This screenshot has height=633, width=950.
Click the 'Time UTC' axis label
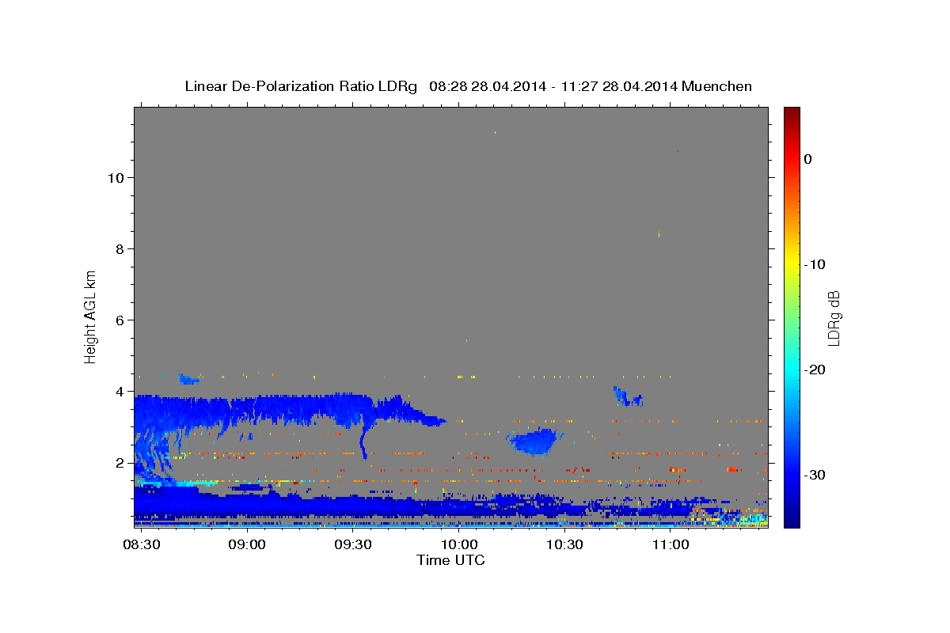pyautogui.click(x=450, y=560)
